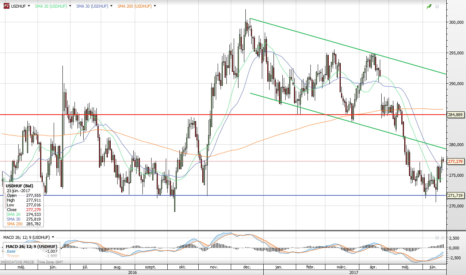Maximize the main price chart pane
Viewport: 466px width, 275px height.
click(x=437, y=7)
